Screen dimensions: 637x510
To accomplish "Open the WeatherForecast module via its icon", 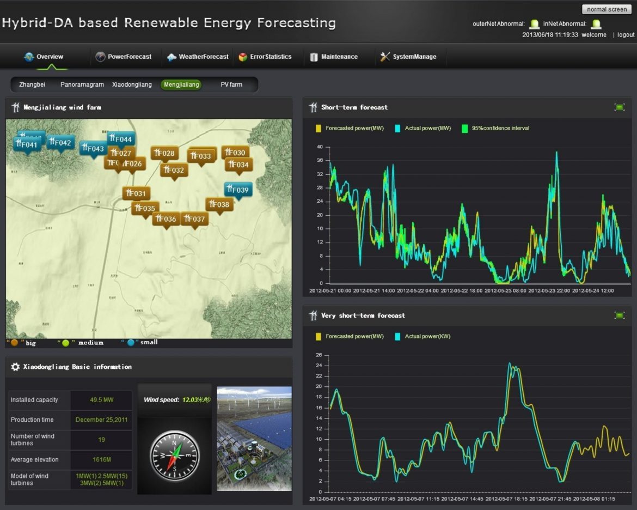I will coord(171,56).
